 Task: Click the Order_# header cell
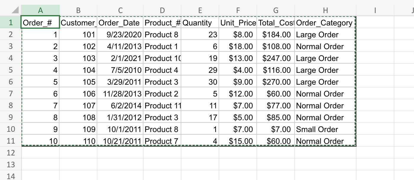[40, 22]
